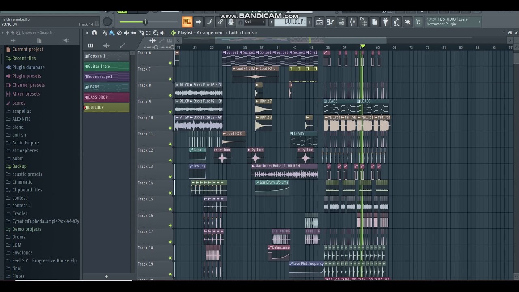This screenshot has height=292, width=519.
Task: Select the Slice tool in playlist
Action: tap(141, 33)
